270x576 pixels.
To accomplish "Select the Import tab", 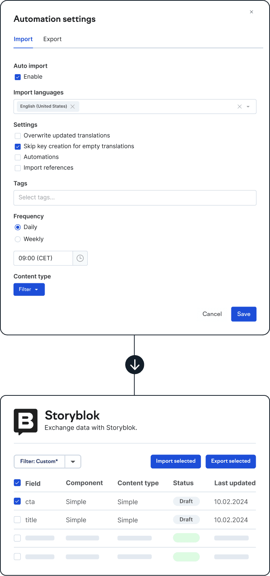I will 23,39.
